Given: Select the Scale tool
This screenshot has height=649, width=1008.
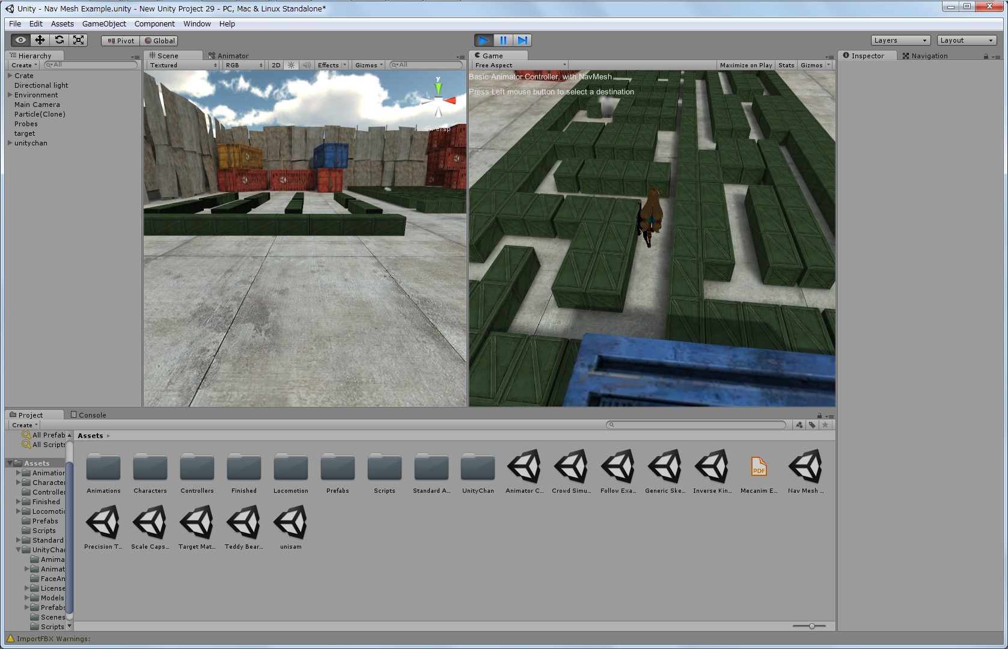Looking at the screenshot, I should coord(78,40).
